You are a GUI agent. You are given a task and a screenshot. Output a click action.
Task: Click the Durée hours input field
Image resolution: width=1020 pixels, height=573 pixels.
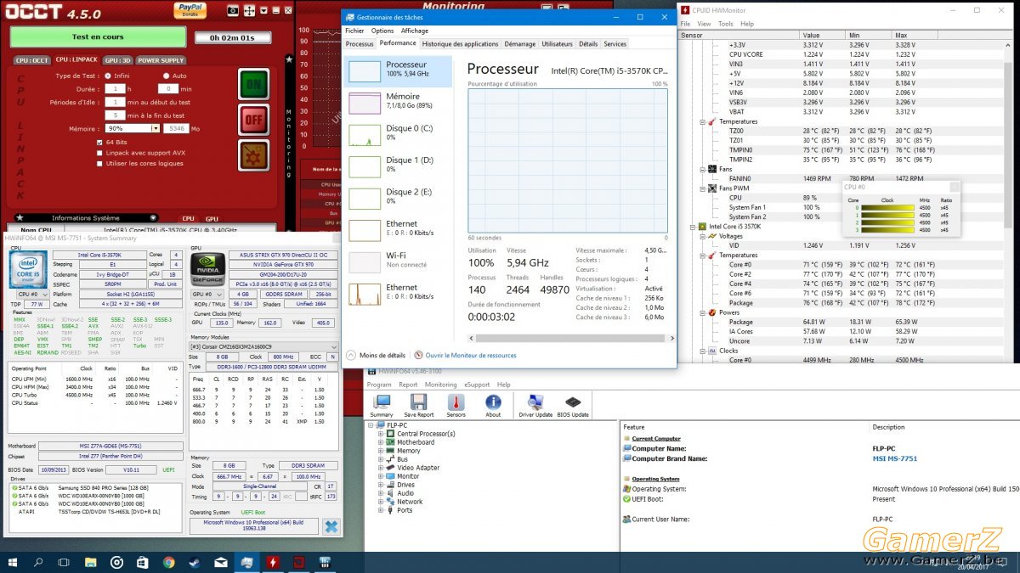click(x=115, y=88)
